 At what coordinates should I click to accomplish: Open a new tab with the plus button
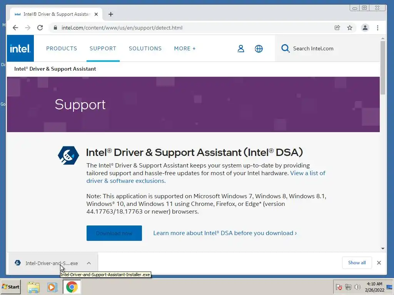[x=110, y=14]
